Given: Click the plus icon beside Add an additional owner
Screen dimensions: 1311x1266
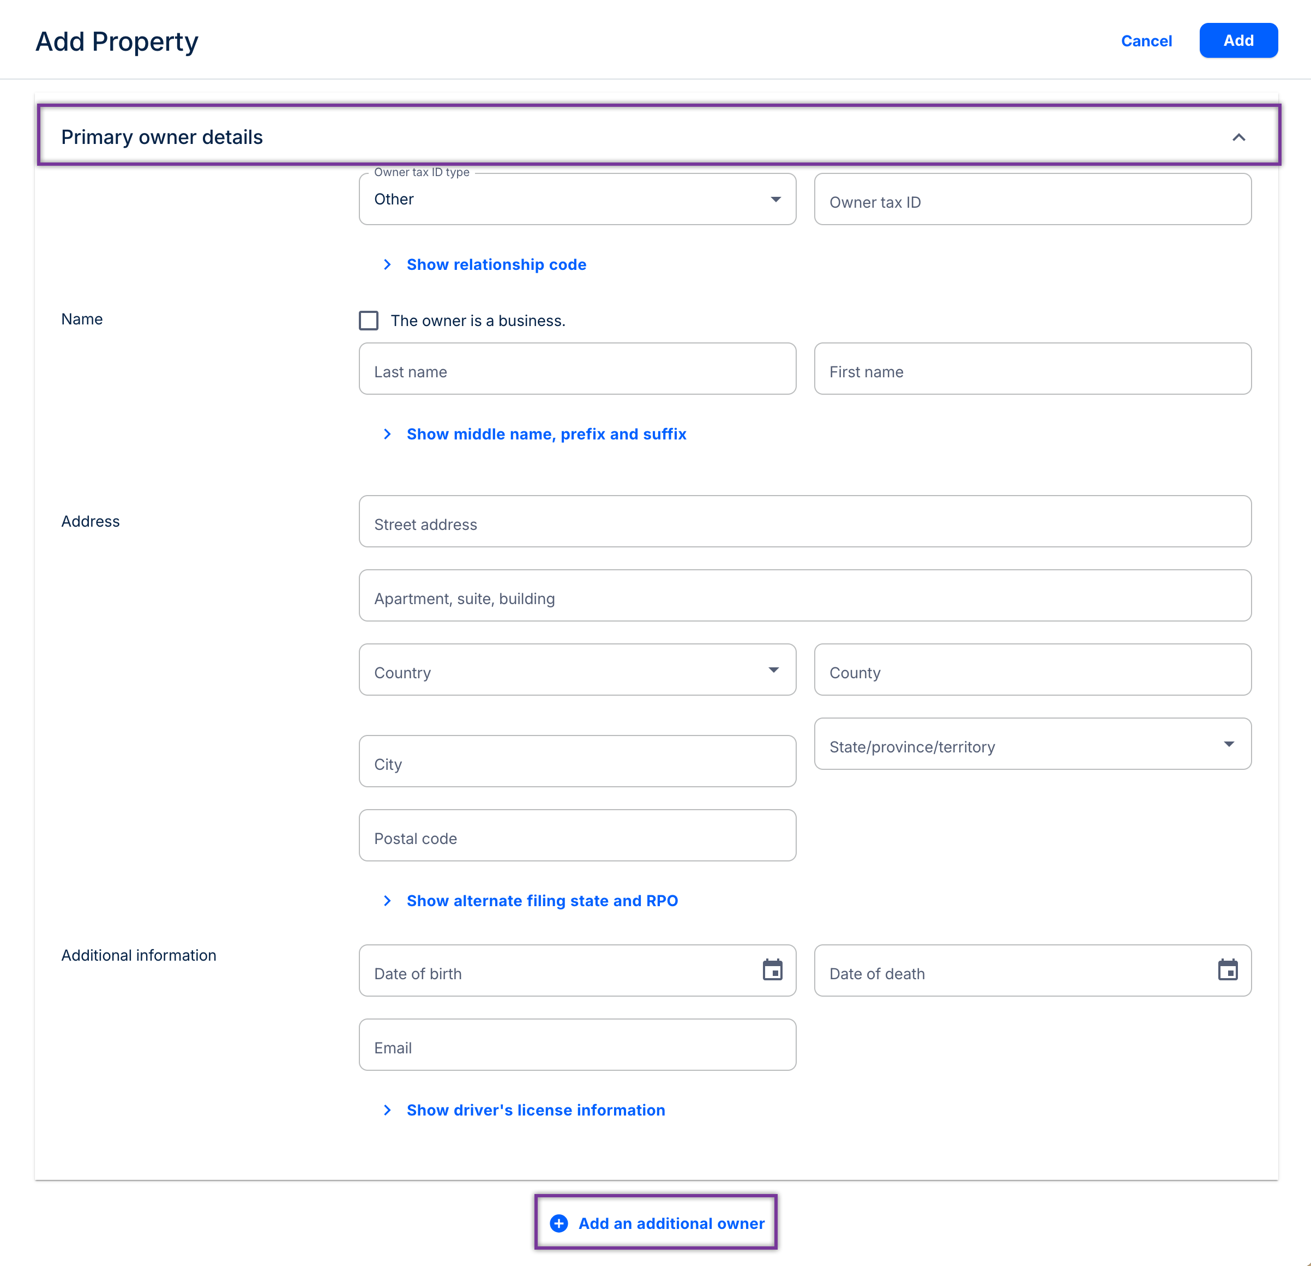Looking at the screenshot, I should click(558, 1222).
